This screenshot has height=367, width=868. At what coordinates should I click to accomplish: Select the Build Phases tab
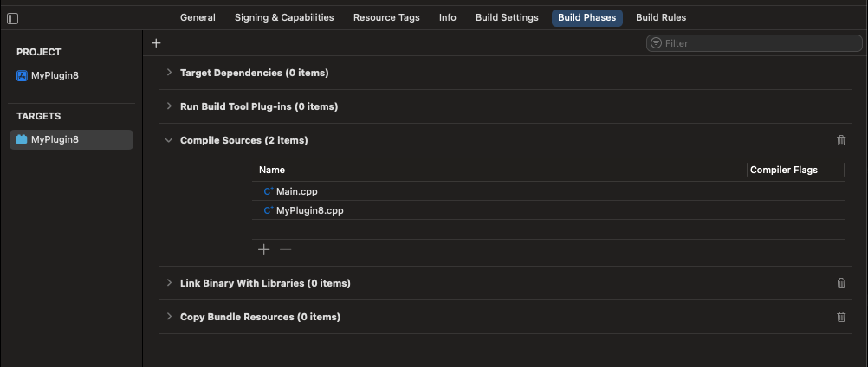coord(586,17)
